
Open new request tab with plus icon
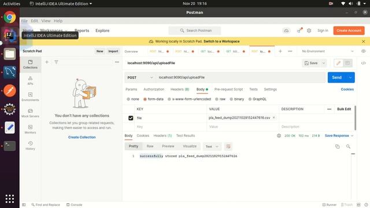click(280, 51)
